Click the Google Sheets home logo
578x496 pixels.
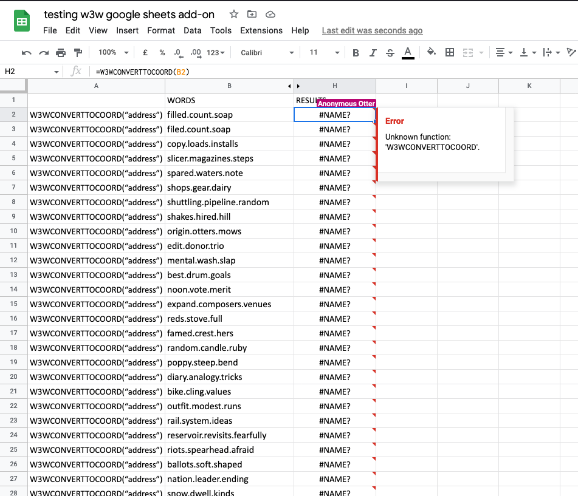click(22, 22)
